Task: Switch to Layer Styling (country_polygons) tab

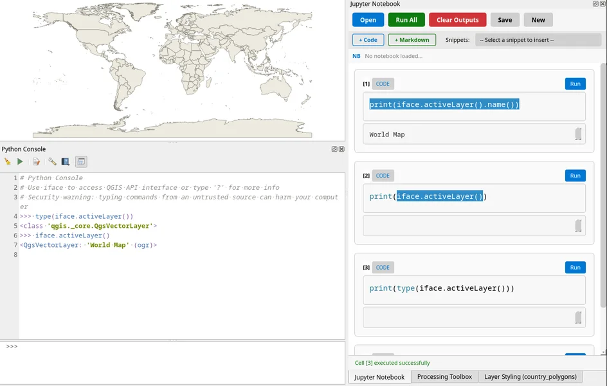Action: coord(530,377)
